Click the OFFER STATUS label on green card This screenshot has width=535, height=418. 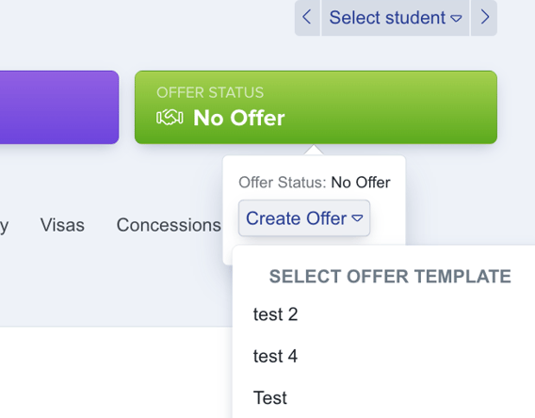click(x=210, y=92)
